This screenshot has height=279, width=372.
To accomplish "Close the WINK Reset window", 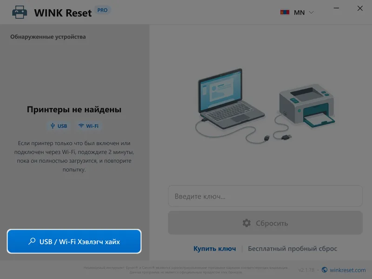I will tap(360, 8).
